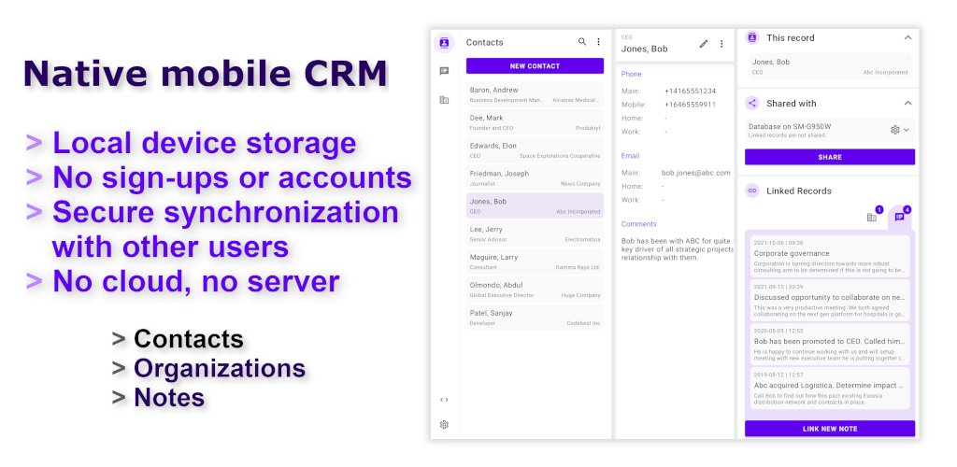The width and height of the screenshot is (957, 467).
Task: Open the Bob has been promoted to CEO note
Action: pyautogui.click(x=830, y=344)
